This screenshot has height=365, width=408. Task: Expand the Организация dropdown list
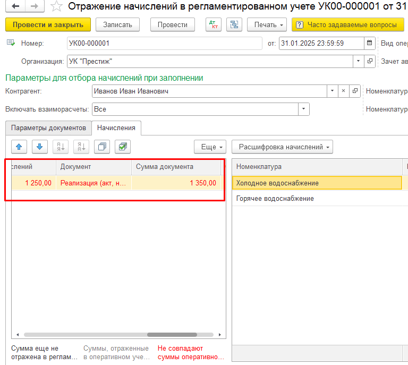click(x=359, y=61)
